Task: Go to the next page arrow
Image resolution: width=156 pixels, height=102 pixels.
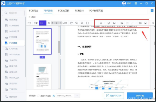Action: click(x=61, y=23)
